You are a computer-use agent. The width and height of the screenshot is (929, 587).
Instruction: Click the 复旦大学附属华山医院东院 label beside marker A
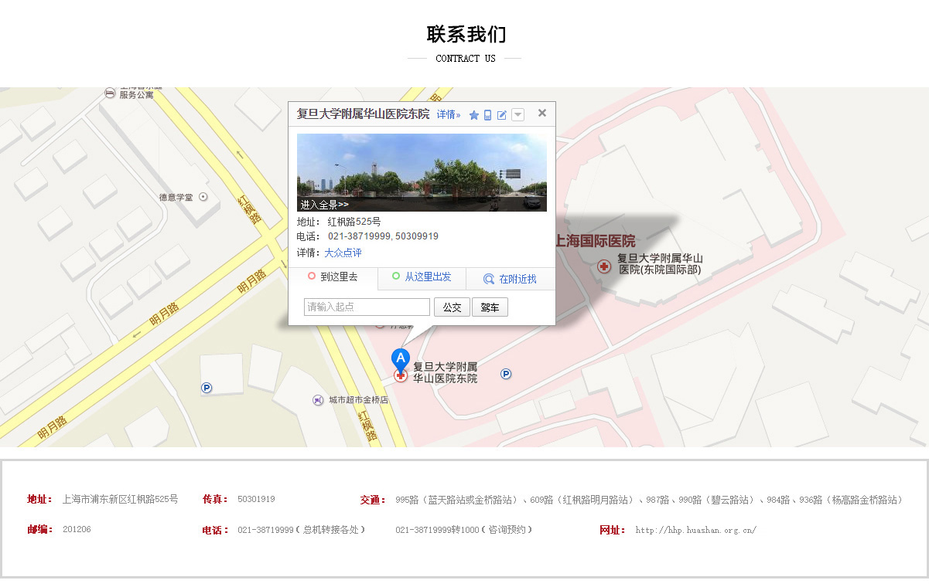(x=445, y=373)
